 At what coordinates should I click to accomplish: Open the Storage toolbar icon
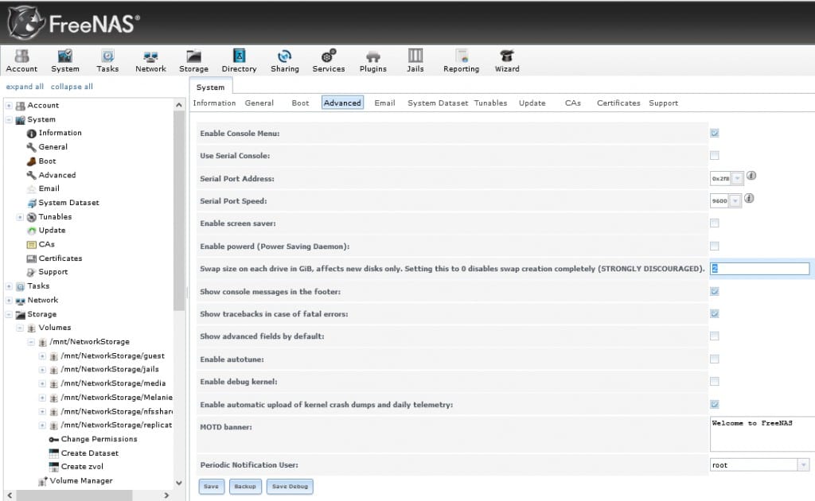[x=194, y=60]
